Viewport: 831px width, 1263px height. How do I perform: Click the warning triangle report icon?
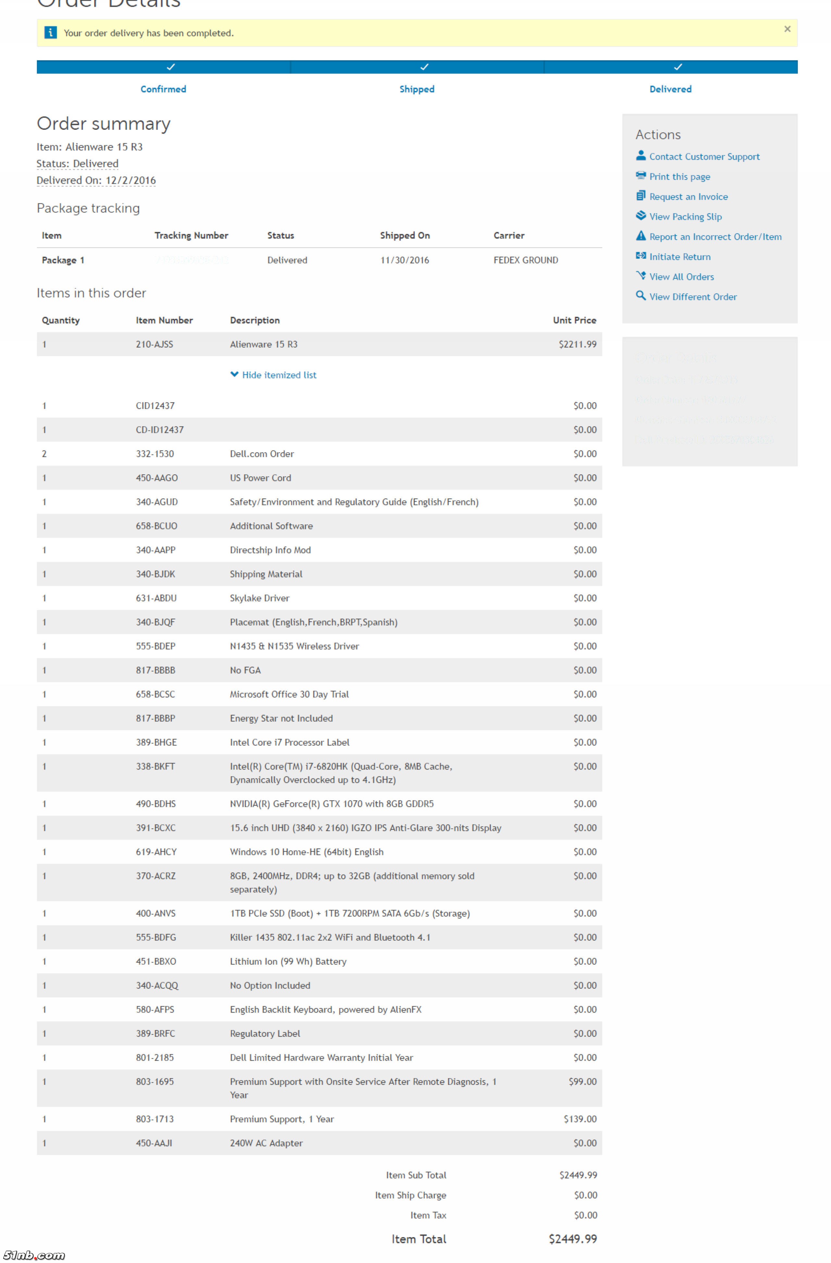[641, 236]
